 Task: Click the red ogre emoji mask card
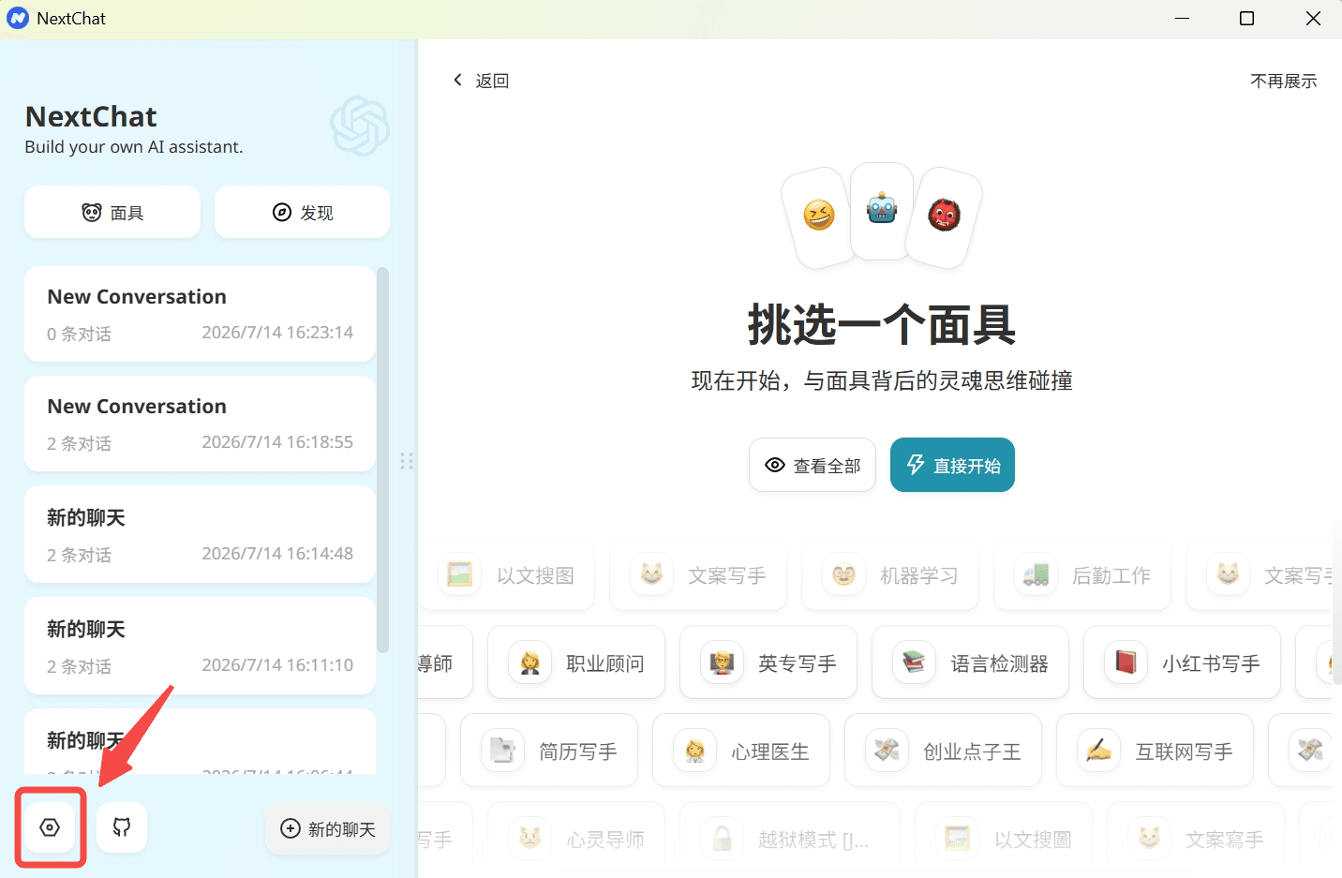pos(945,216)
